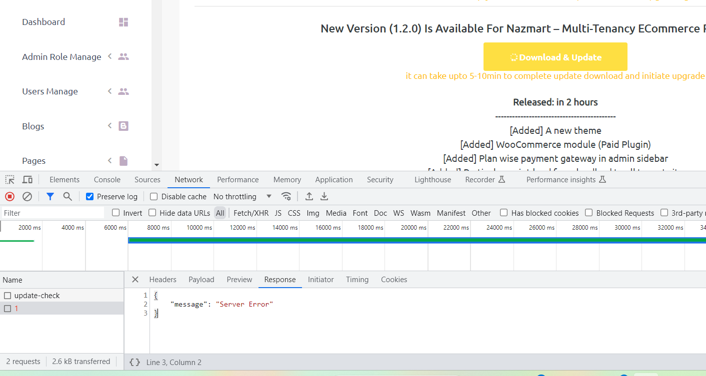Filter requests by Fetch/XHR type
706x376 pixels.
[251, 213]
